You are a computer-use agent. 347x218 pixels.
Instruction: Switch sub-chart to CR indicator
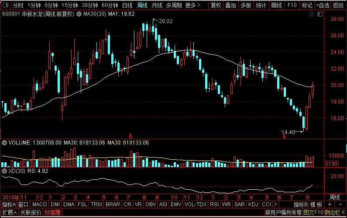pos(127,205)
